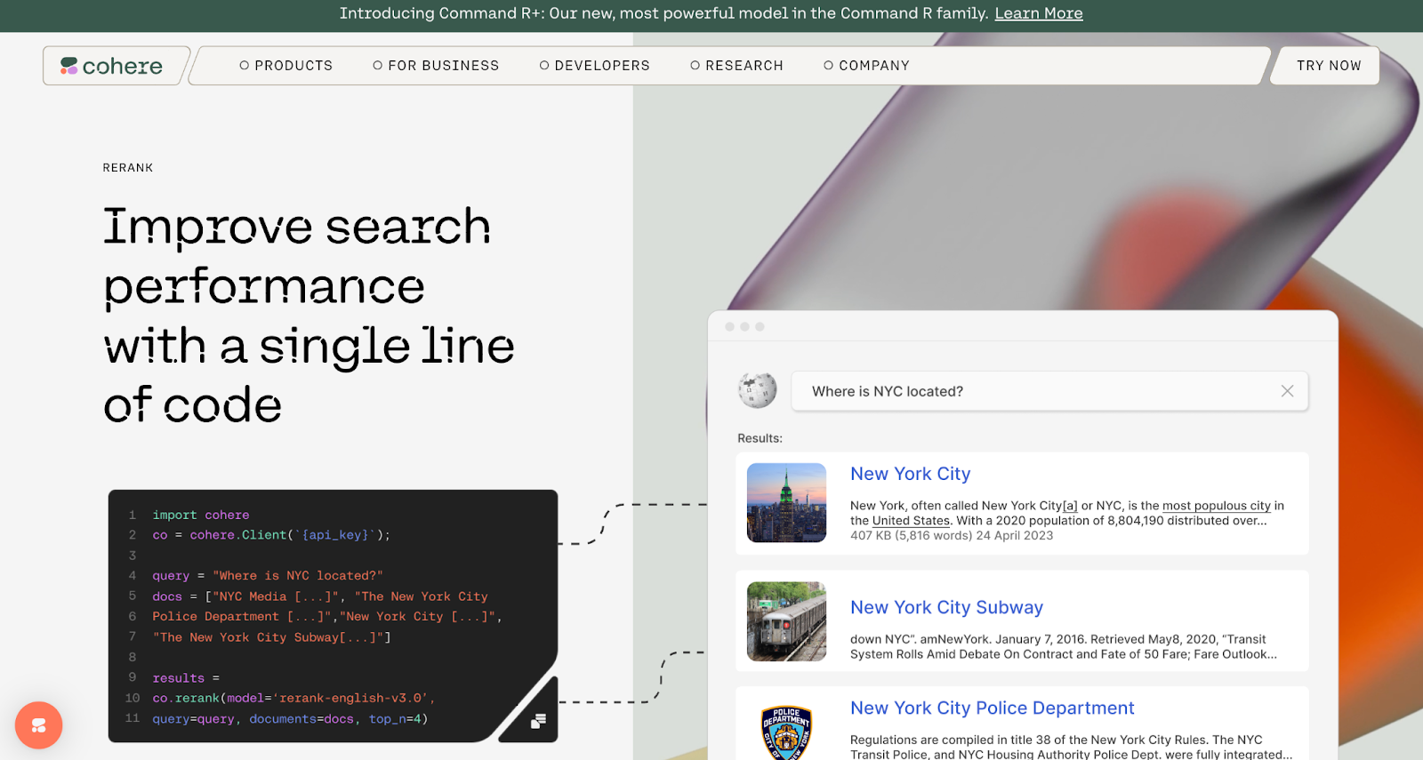This screenshot has width=1423, height=760.
Task: Open the New York City Subway result
Action: 946,607
